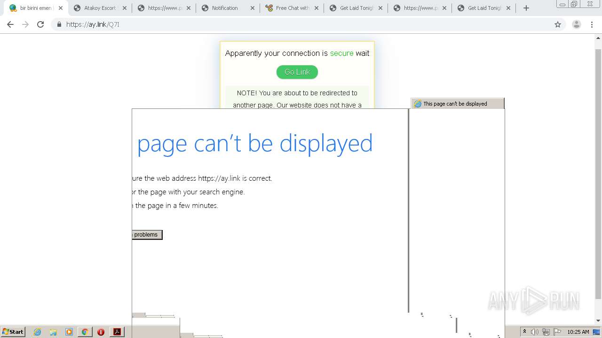Click text 'the page in a few minutes'
This screenshot has height=338, width=602.
tap(177, 206)
